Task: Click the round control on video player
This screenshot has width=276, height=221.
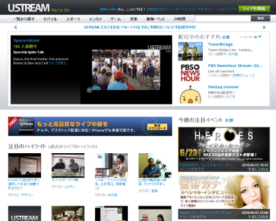Action: (90, 90)
